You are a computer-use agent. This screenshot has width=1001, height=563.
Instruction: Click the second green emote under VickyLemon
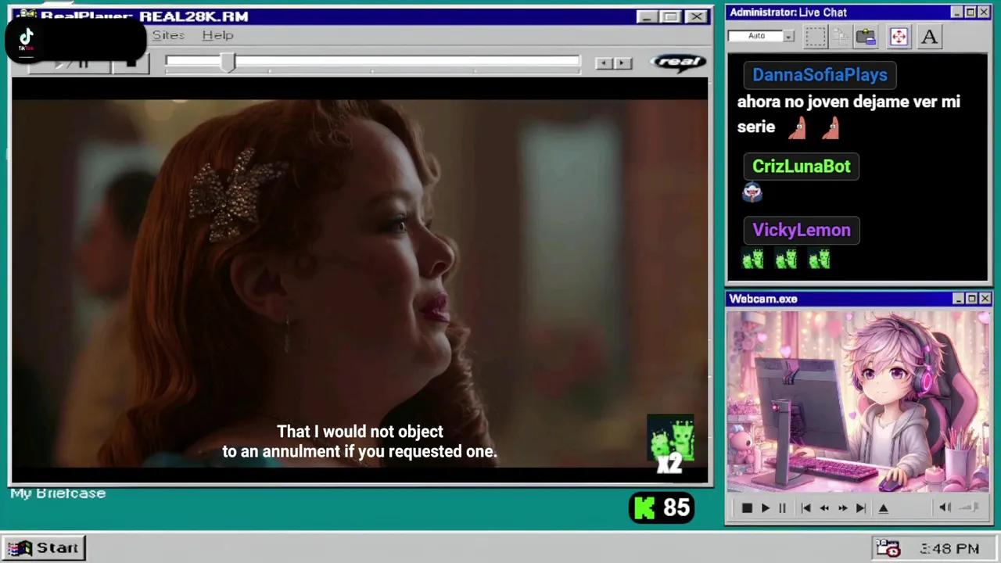[786, 260]
